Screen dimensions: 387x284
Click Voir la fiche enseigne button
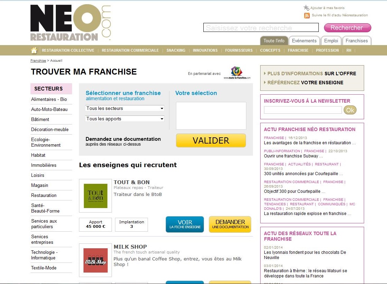coord(185,224)
